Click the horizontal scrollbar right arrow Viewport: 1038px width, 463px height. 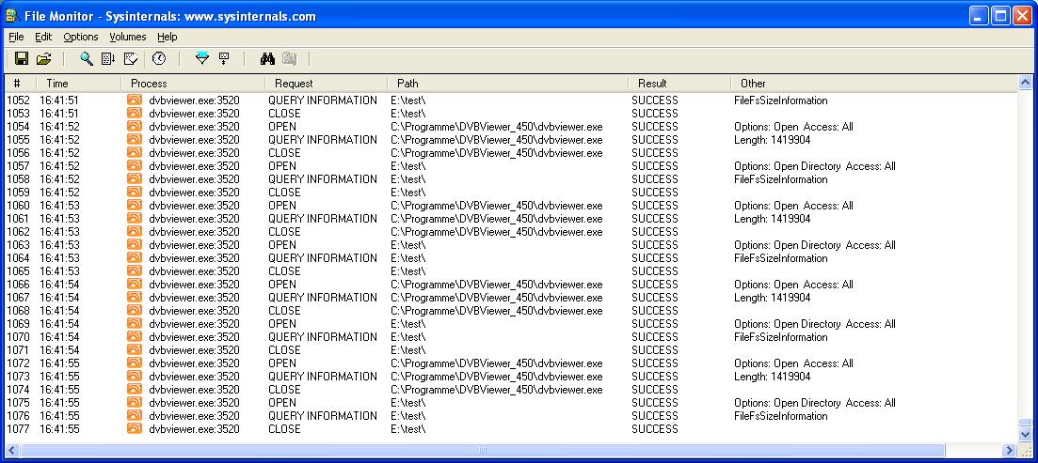pos(1010,451)
